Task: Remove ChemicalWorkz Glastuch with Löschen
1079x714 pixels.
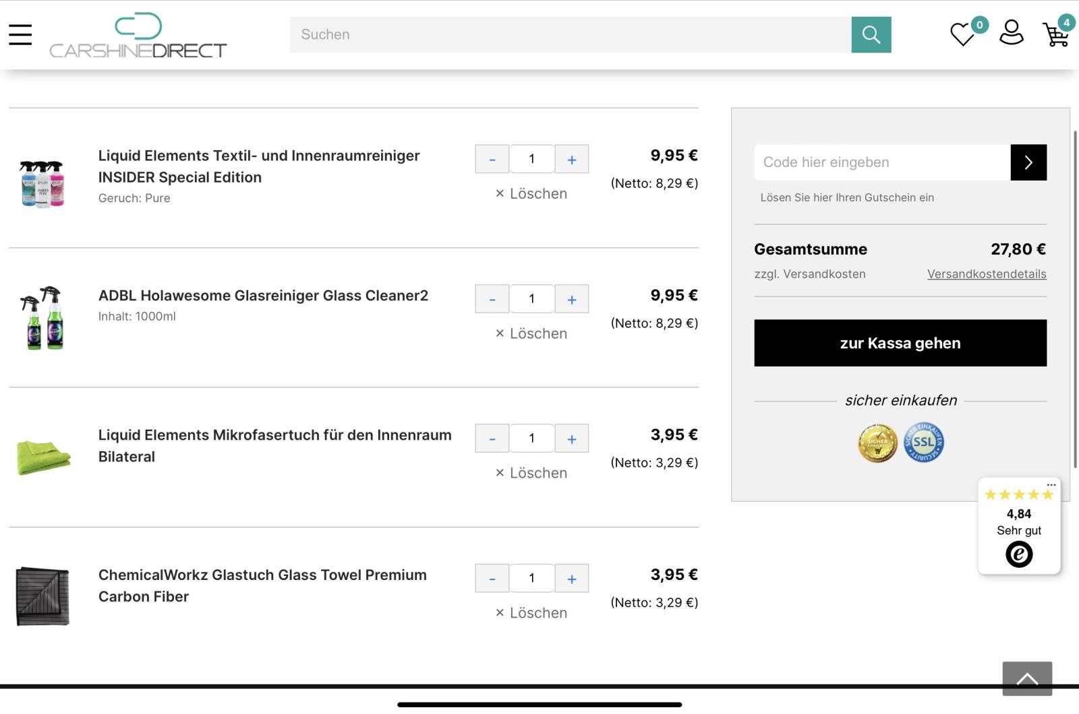Action: coord(531,613)
